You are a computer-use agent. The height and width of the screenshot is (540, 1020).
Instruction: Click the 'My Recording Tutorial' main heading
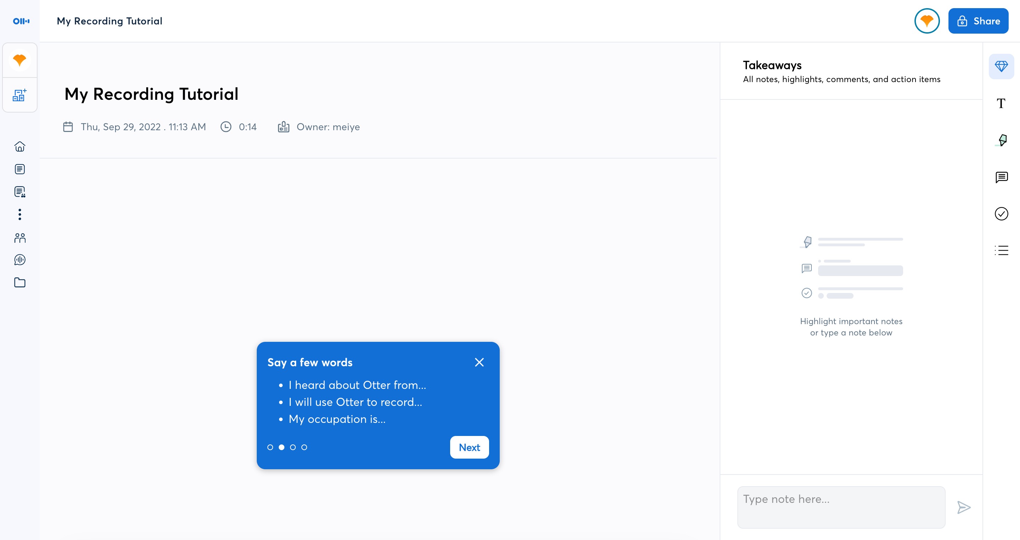[x=151, y=94]
